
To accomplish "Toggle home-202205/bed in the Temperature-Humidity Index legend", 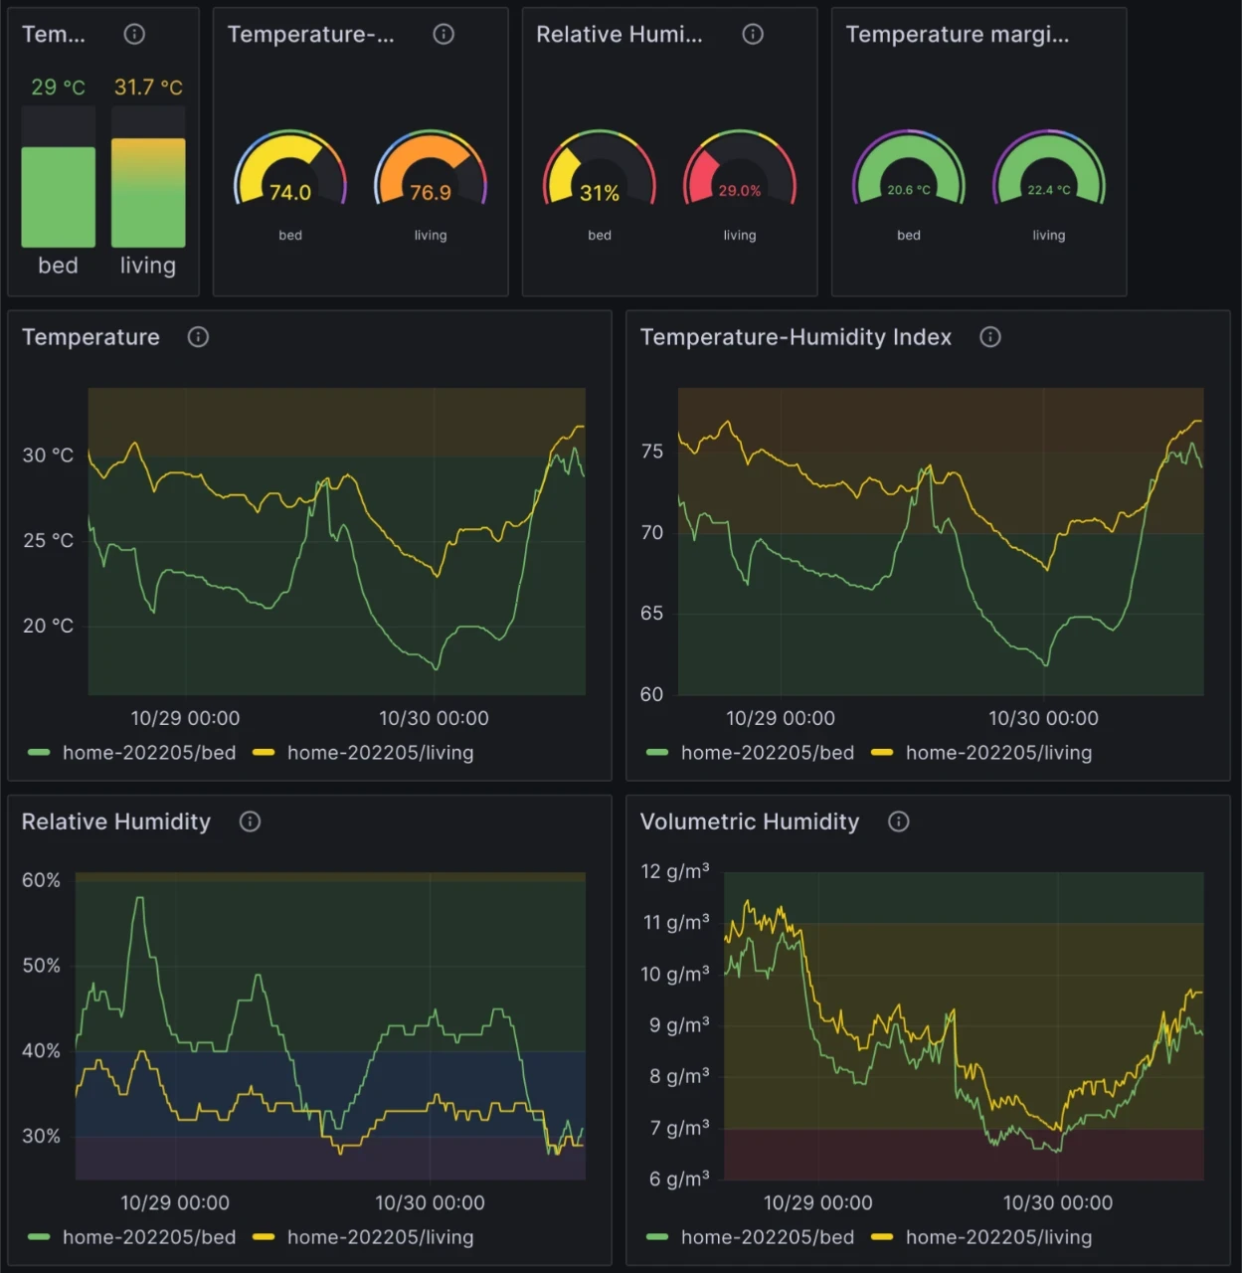I will tap(768, 753).
